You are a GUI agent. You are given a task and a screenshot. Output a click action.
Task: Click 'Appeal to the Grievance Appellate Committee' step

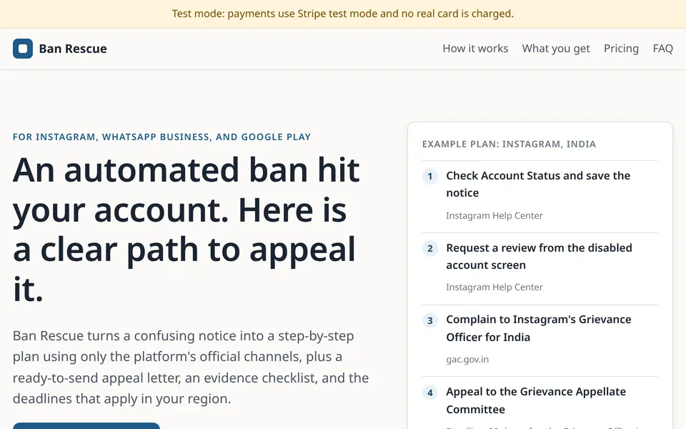[536, 400]
